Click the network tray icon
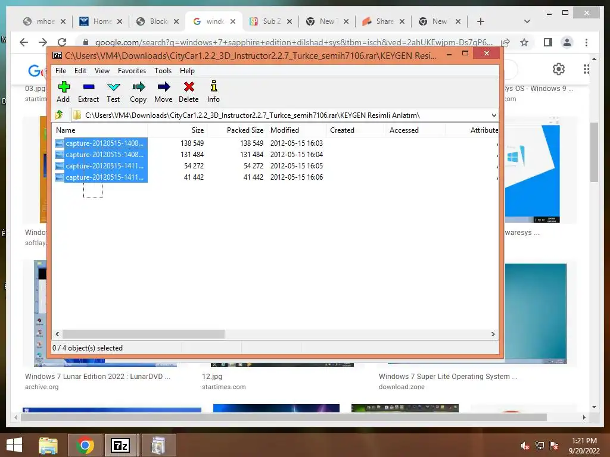This screenshot has height=457, width=610. (540, 446)
